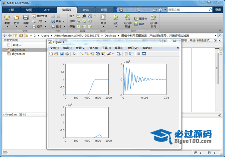
Task: Click the up-one-folder icon in path bar
Action: coord(15,35)
